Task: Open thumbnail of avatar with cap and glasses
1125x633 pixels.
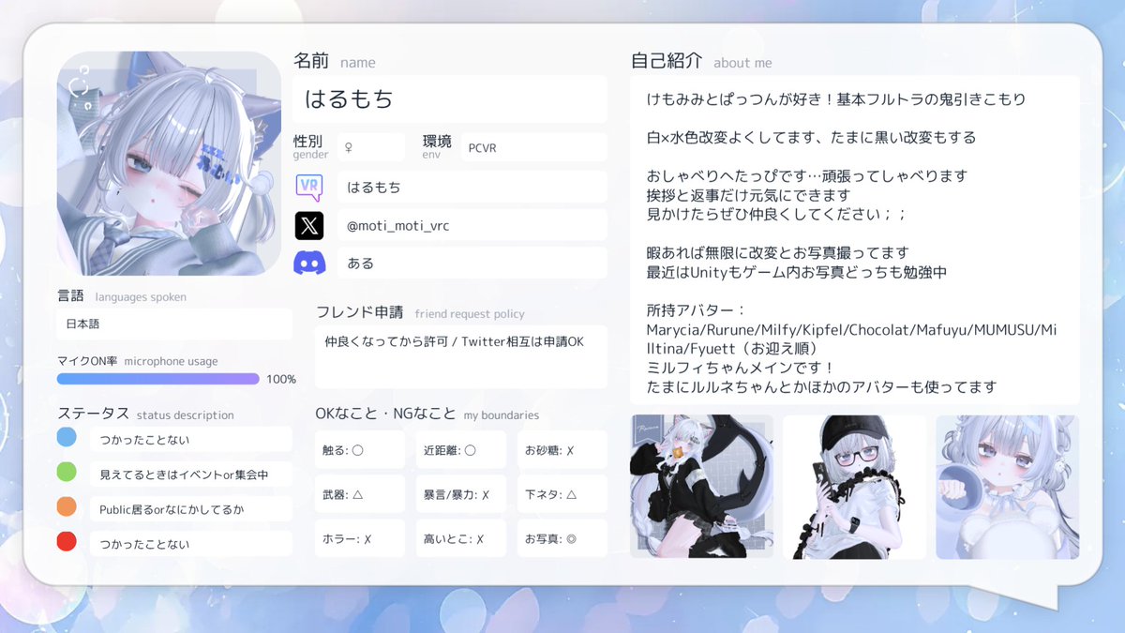Action: coord(855,487)
